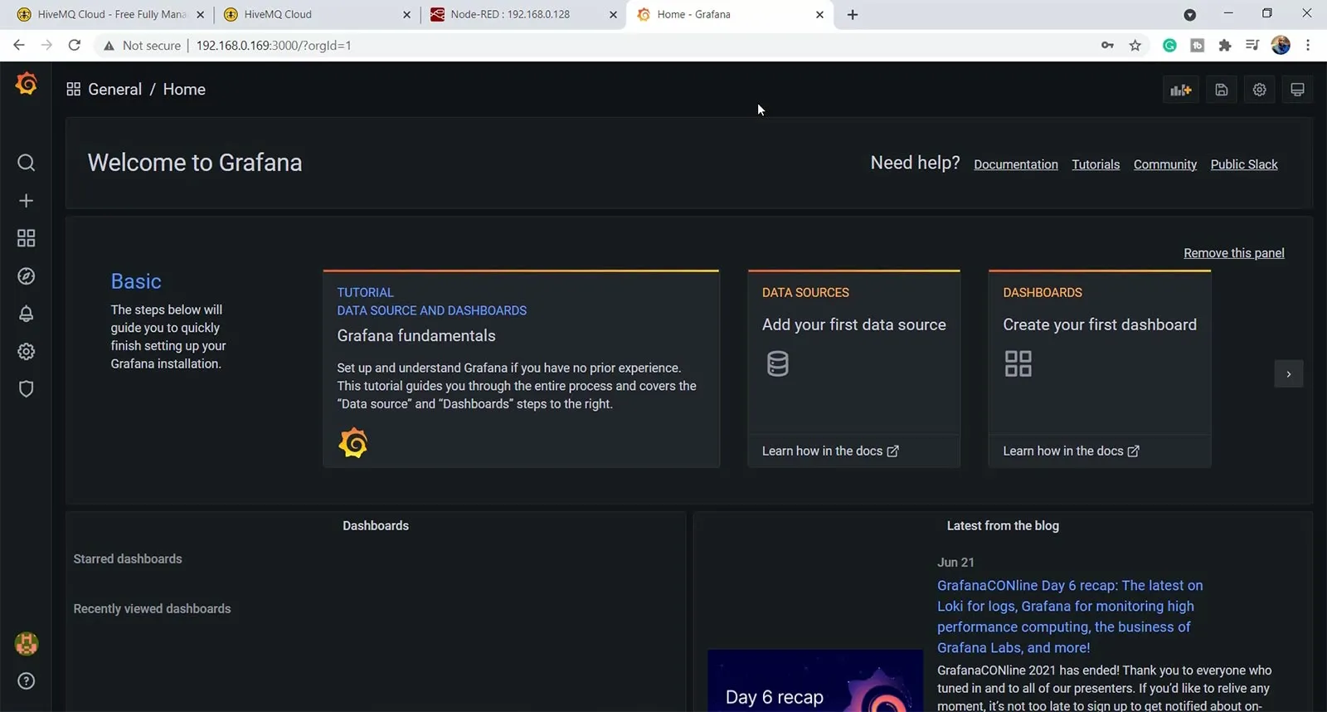Click the database icon in Data Sources card
The height and width of the screenshot is (712, 1327).
(778, 363)
